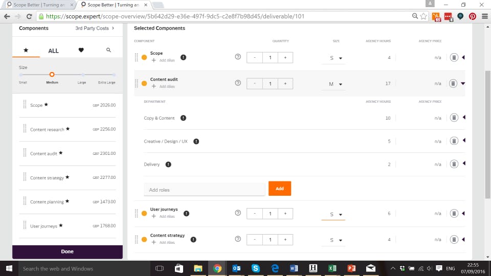Open the component search tab

click(108, 50)
